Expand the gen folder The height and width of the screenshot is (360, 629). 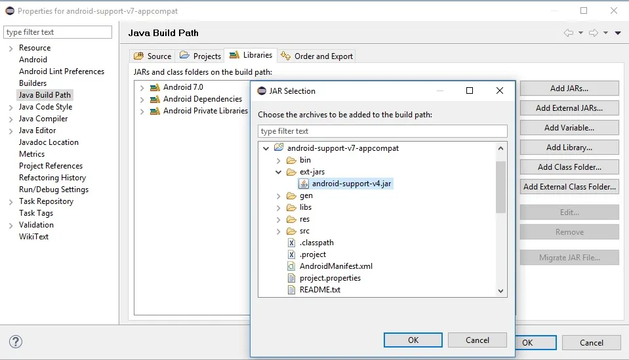click(x=278, y=196)
